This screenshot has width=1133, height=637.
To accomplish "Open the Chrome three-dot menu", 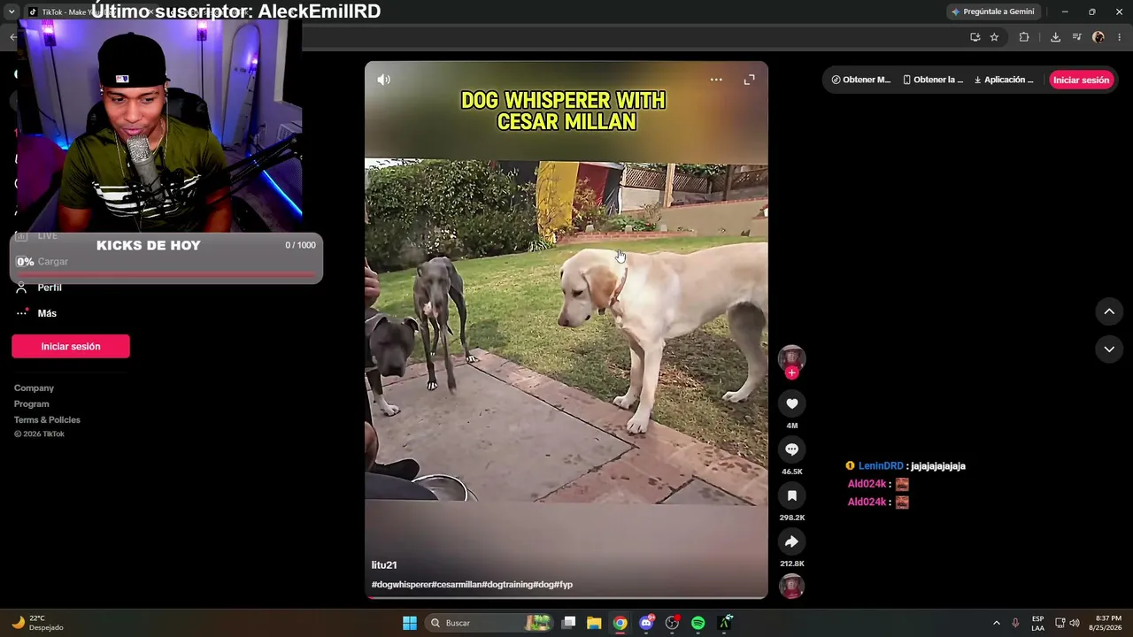I will pyautogui.click(x=1120, y=37).
